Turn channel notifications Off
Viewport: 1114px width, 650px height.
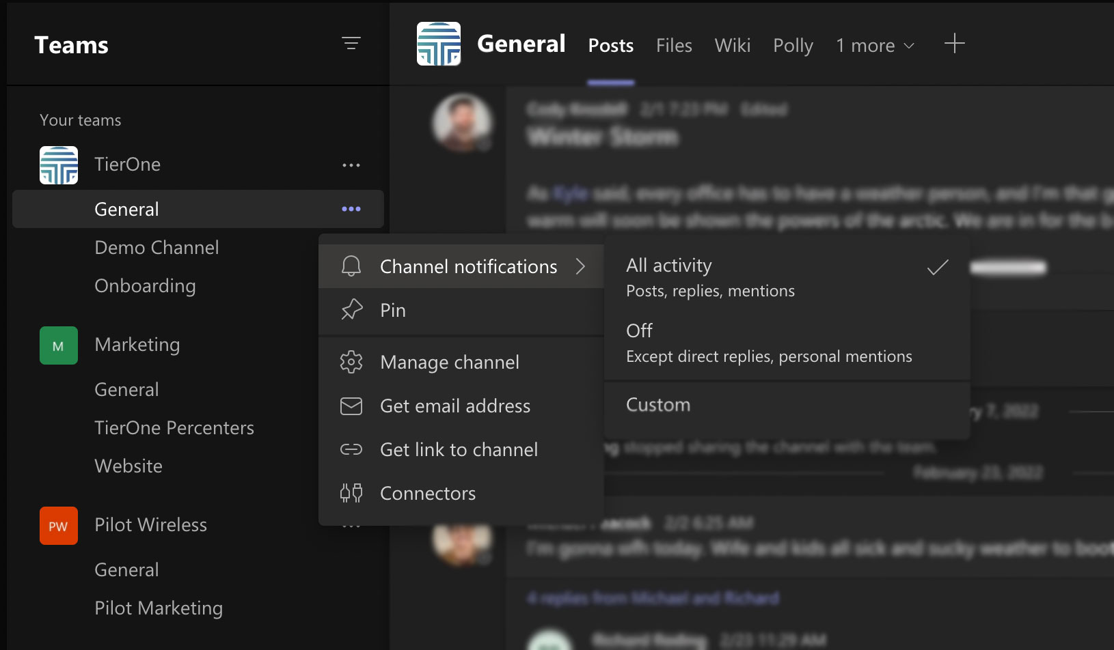[x=787, y=343]
